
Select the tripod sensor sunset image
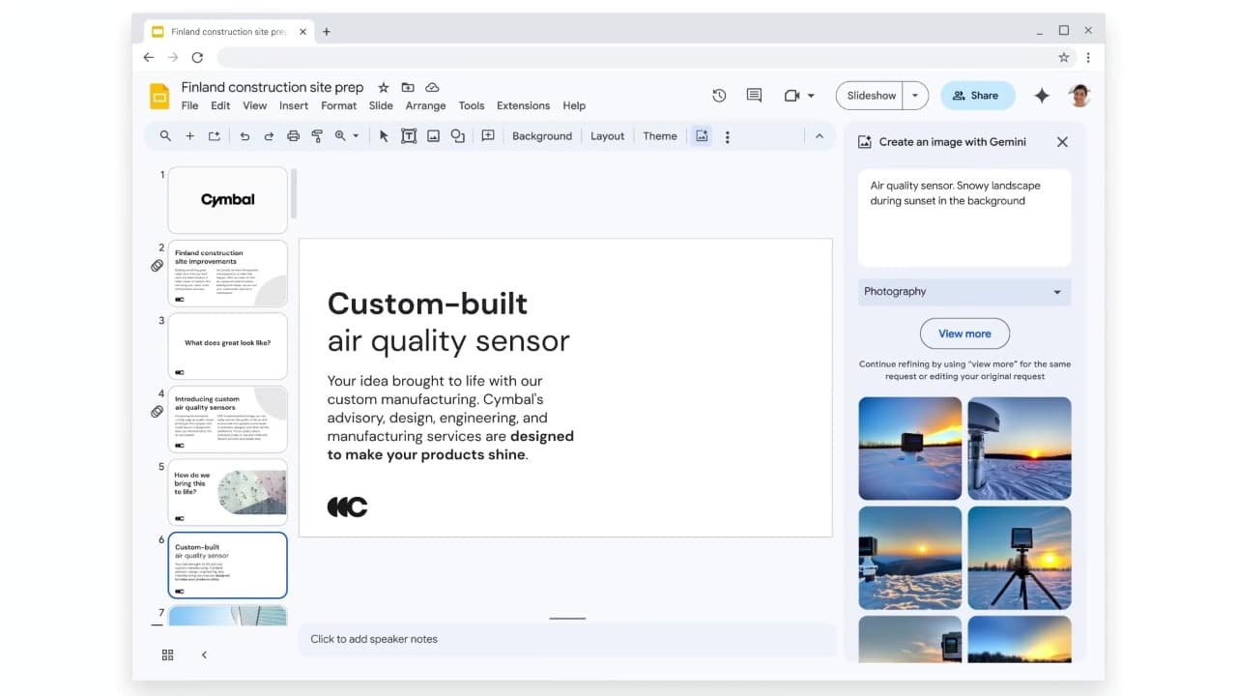click(x=1019, y=558)
